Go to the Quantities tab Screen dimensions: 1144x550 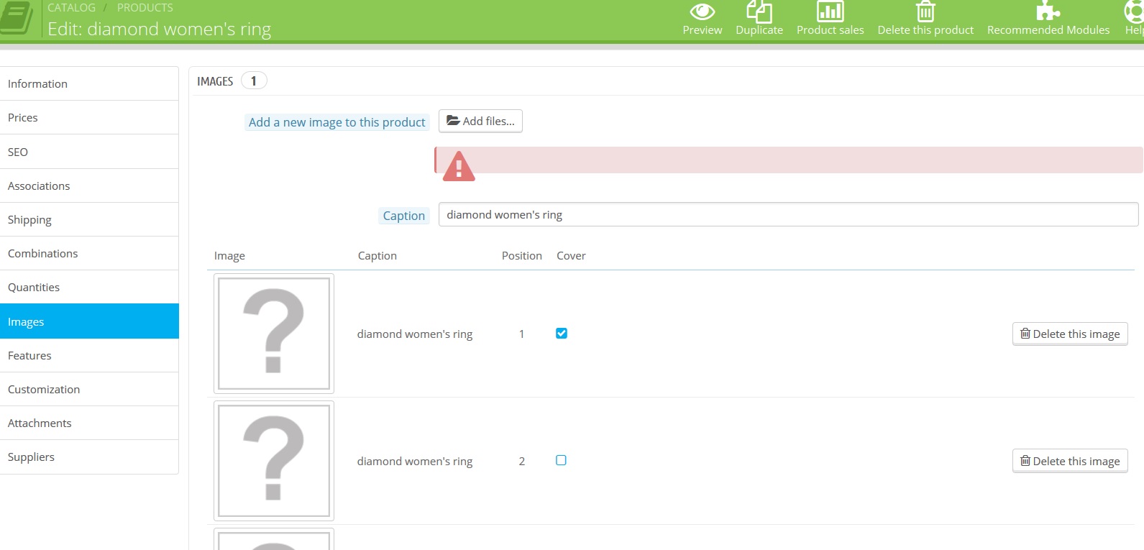89,287
